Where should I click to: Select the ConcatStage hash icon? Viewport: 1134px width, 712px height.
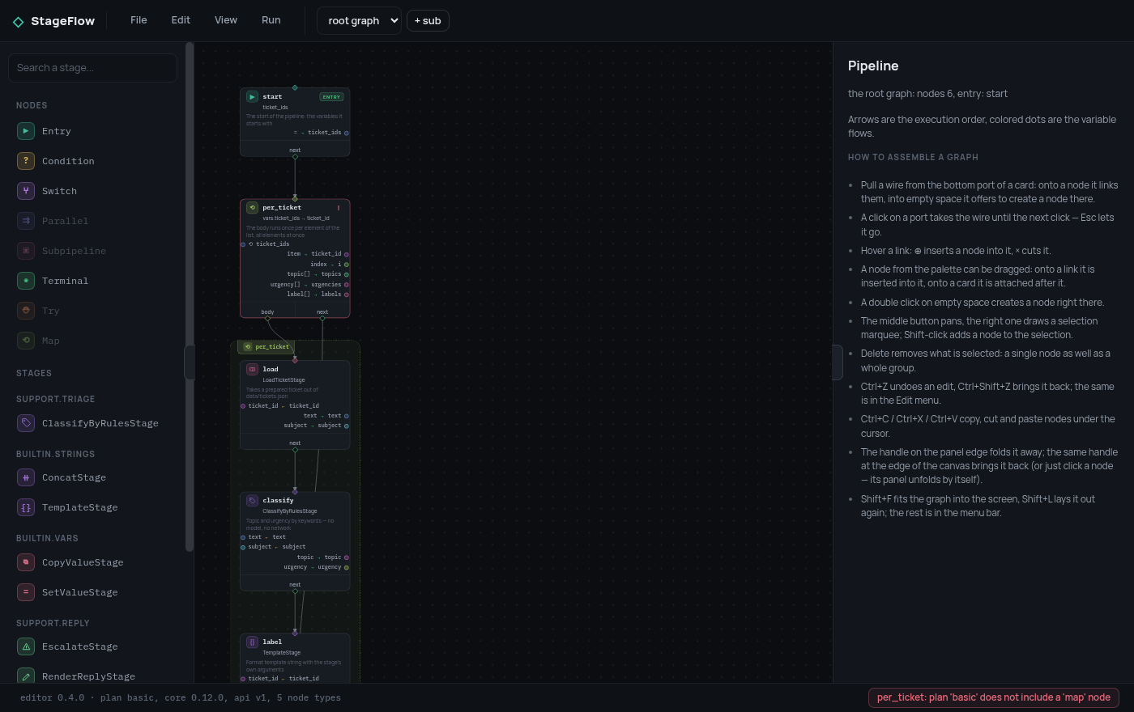26,477
